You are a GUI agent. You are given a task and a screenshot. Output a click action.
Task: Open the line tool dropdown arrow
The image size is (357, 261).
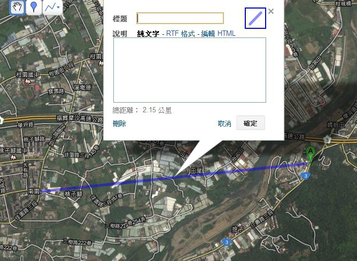(x=58, y=7)
